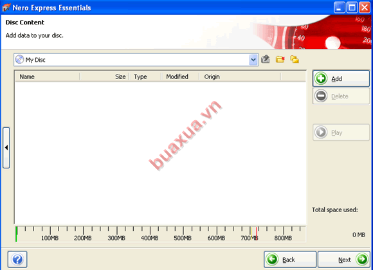This screenshot has height=270, width=373.
Task: Sort by the Origin column header
Action: [x=240, y=76]
